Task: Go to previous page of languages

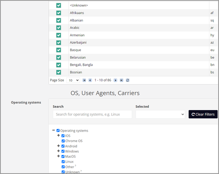Action: point(90,80)
